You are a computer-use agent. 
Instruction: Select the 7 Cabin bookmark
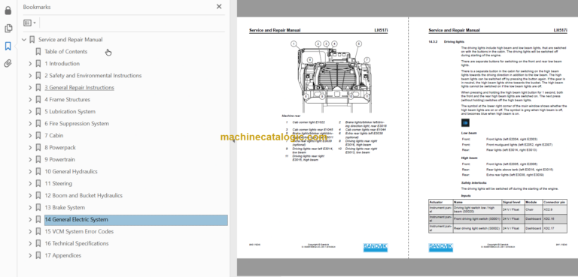(x=54, y=136)
